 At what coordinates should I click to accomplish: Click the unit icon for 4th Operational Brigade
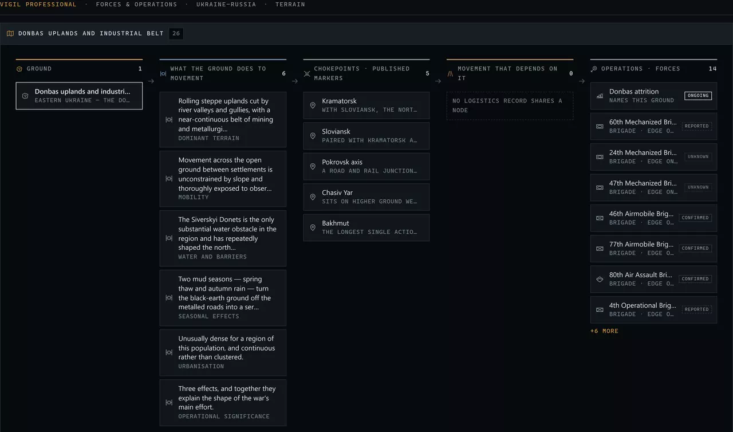(x=600, y=309)
